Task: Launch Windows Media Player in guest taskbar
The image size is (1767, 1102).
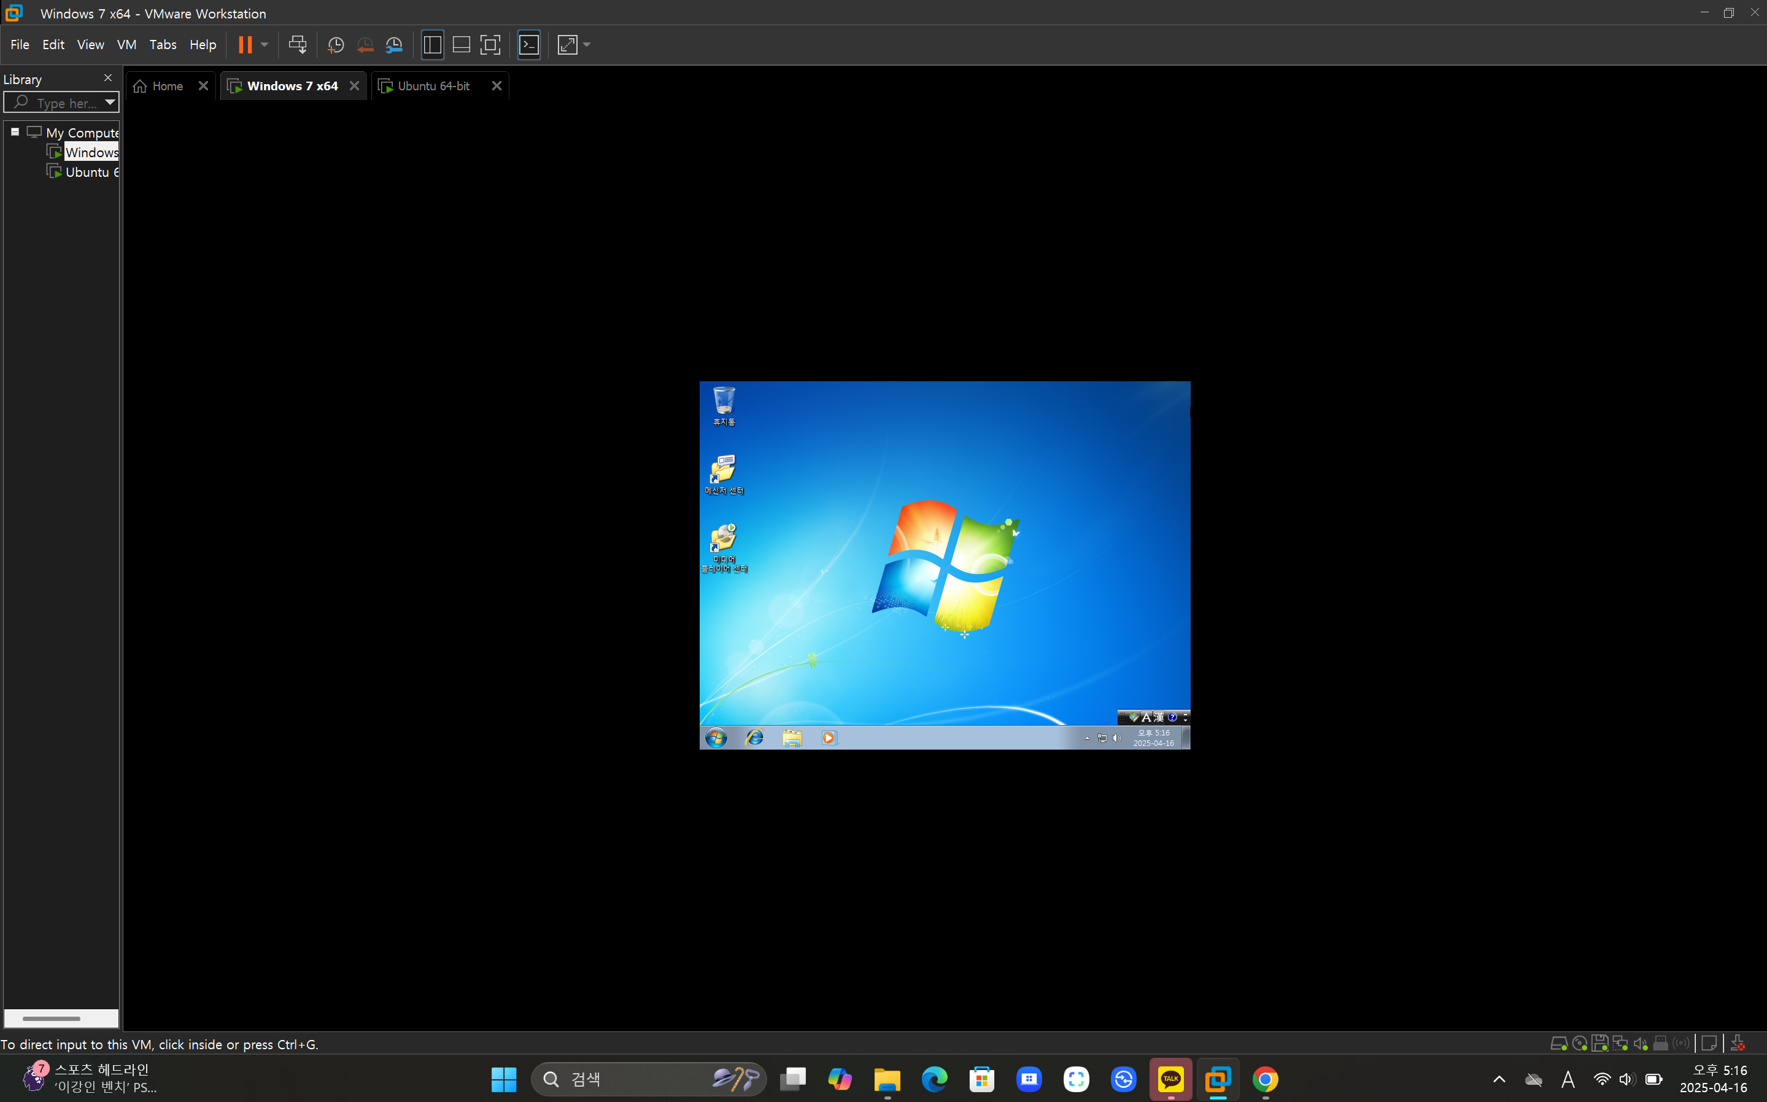Action: [x=829, y=739]
